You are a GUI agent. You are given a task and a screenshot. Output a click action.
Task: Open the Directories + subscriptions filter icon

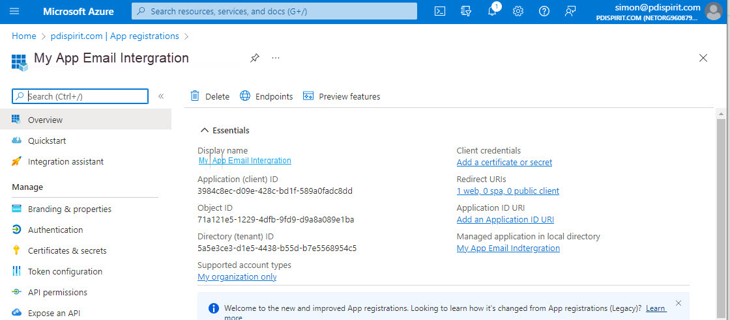pyautogui.click(x=465, y=11)
